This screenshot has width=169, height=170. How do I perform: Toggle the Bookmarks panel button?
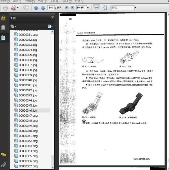click(3, 38)
